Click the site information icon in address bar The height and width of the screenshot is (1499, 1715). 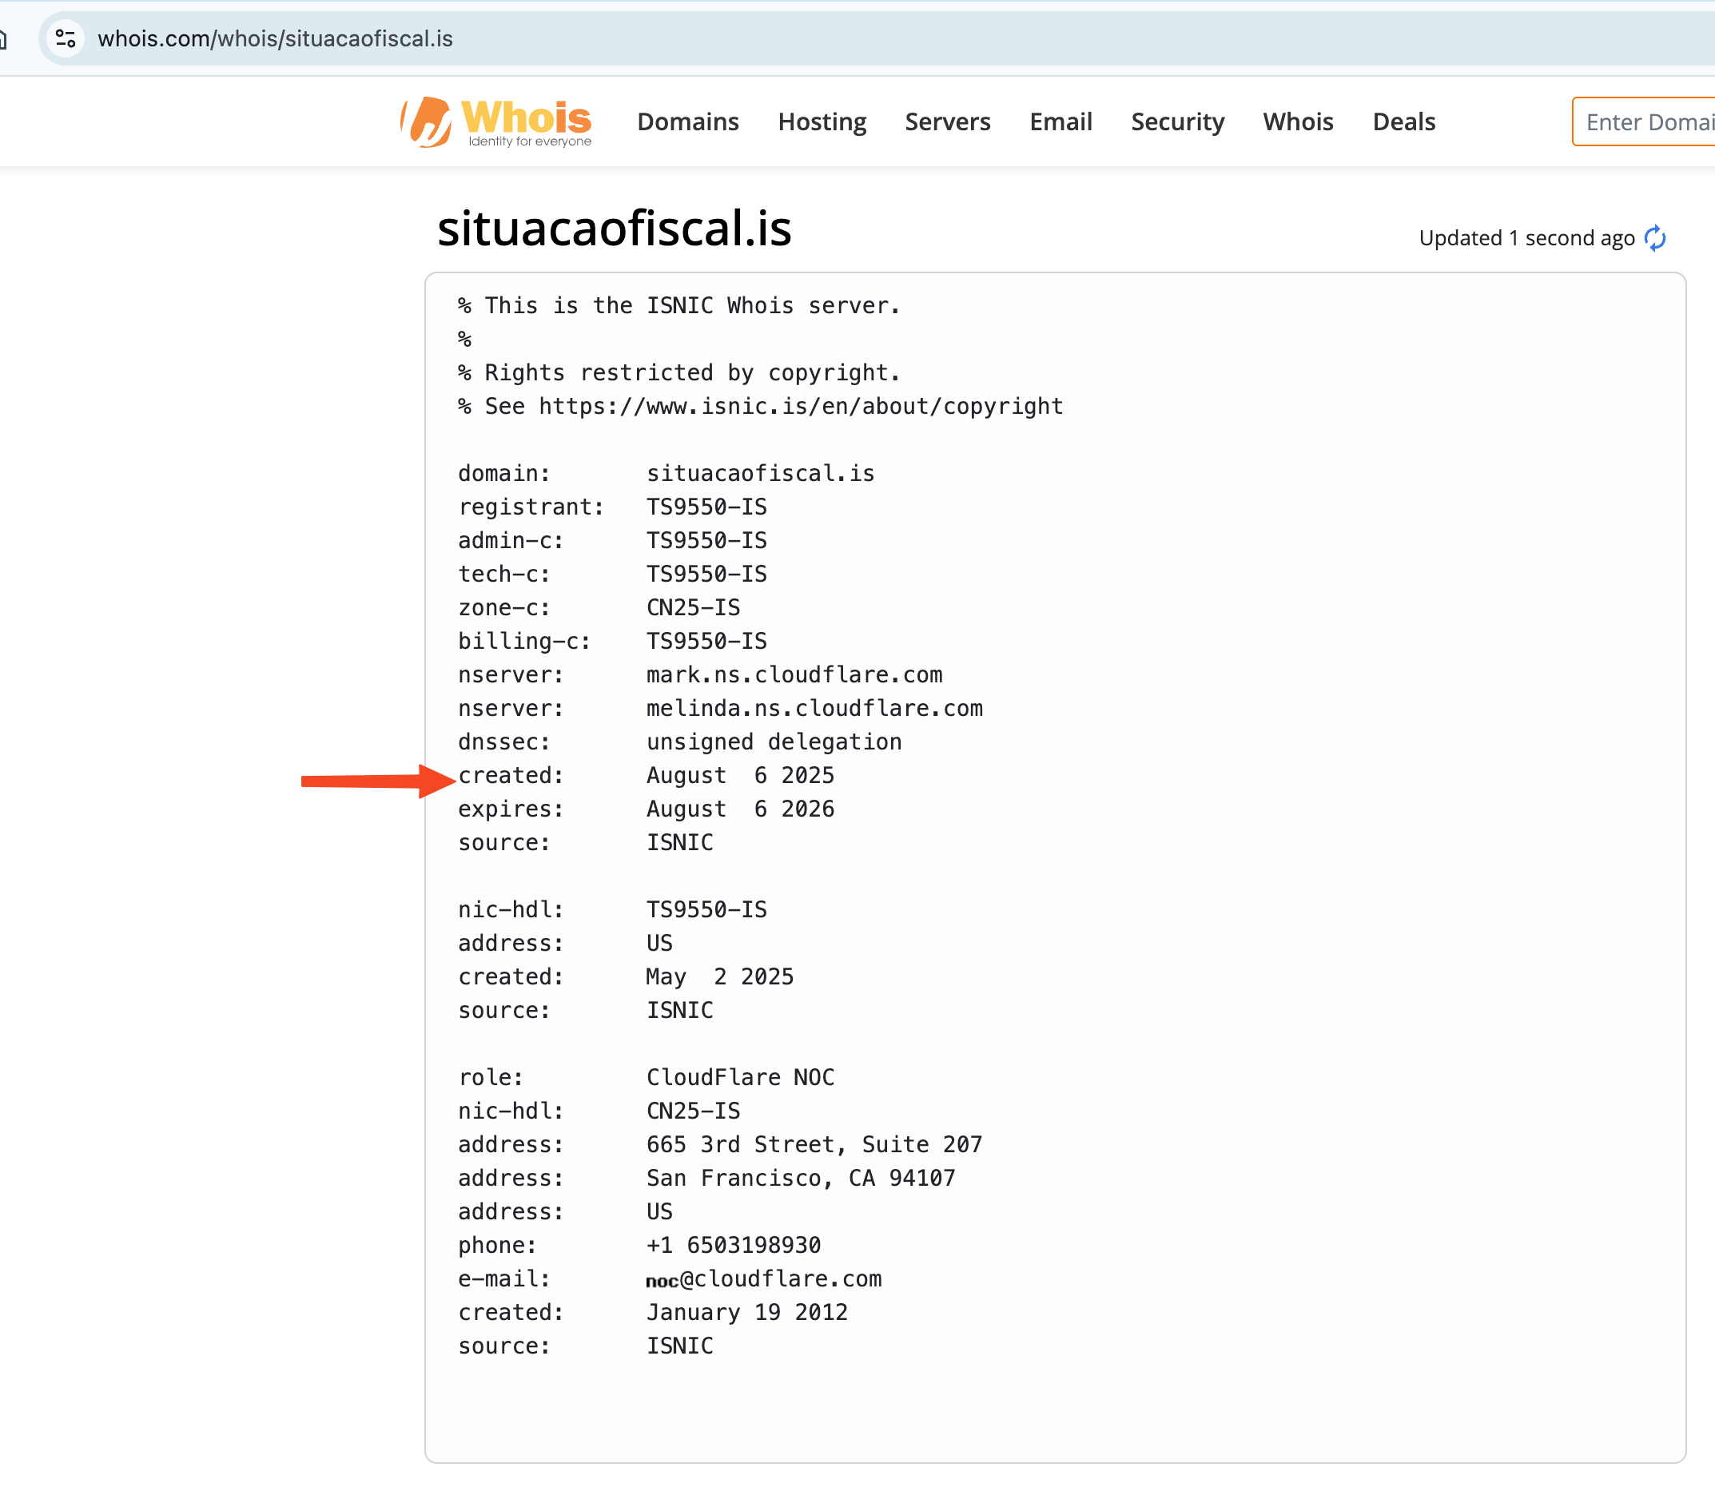[x=66, y=38]
